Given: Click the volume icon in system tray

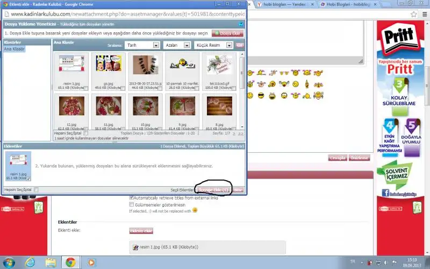Looking at the screenshot, I should click(x=385, y=263).
